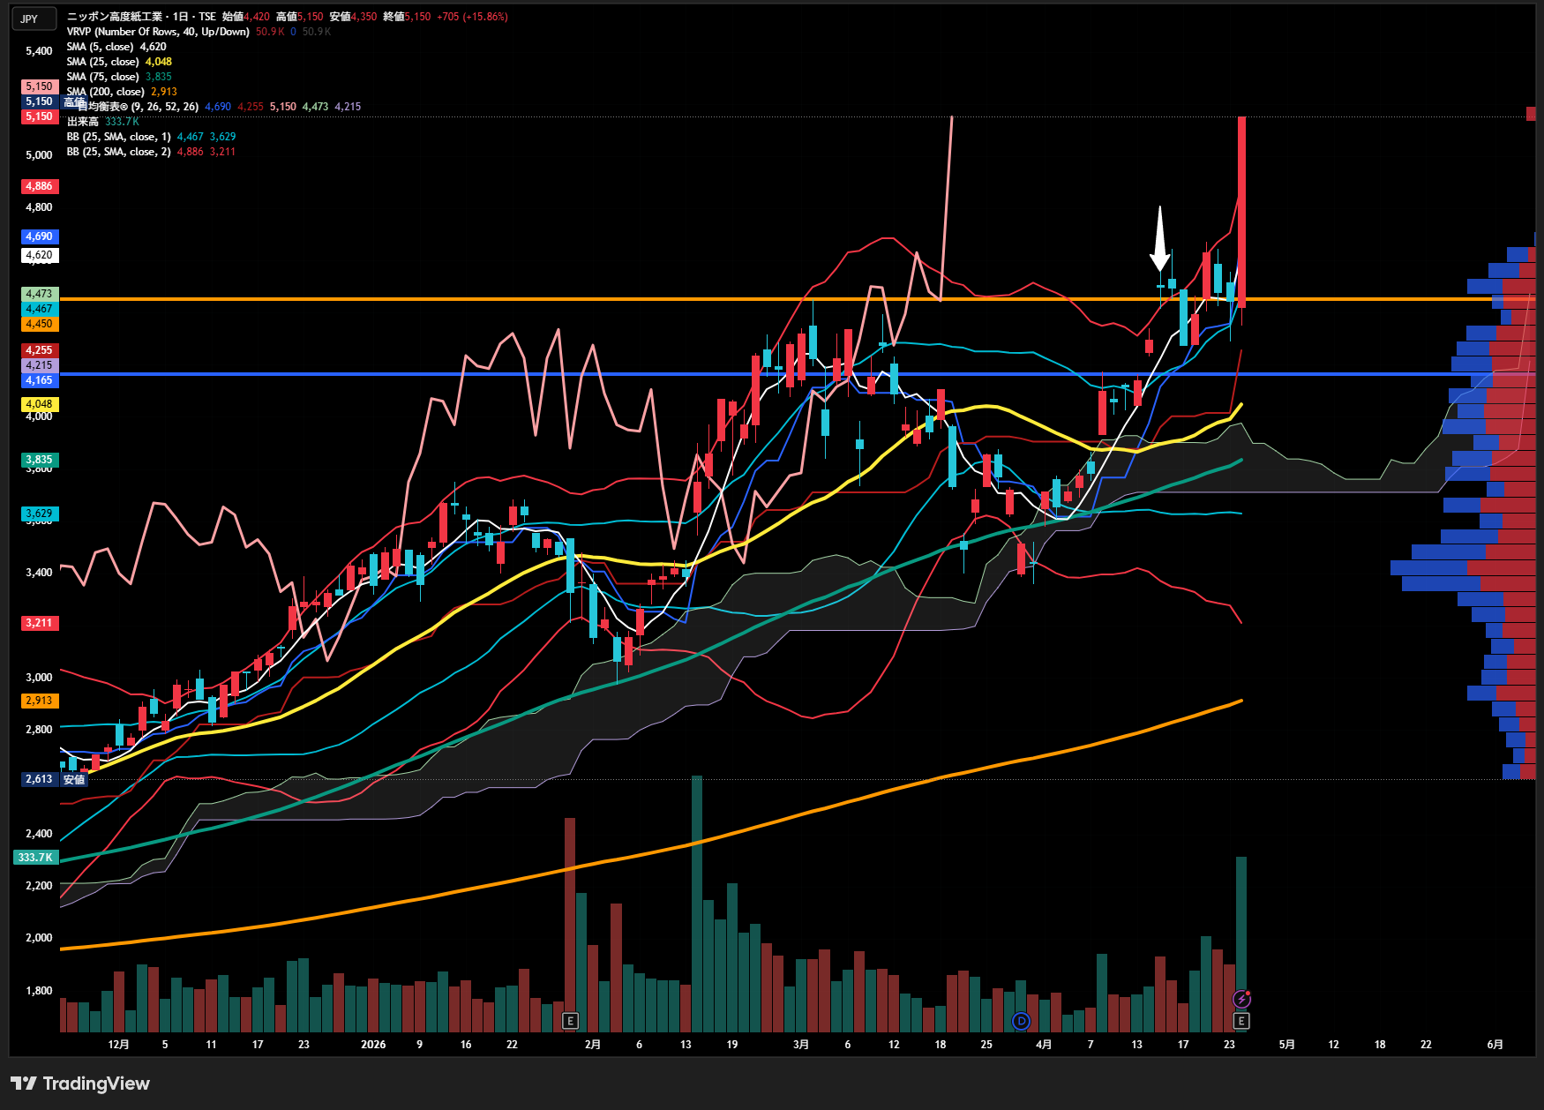Screen dimensions: 1544x1110
Task: Open the JPY currency selector
Action: [x=34, y=19]
